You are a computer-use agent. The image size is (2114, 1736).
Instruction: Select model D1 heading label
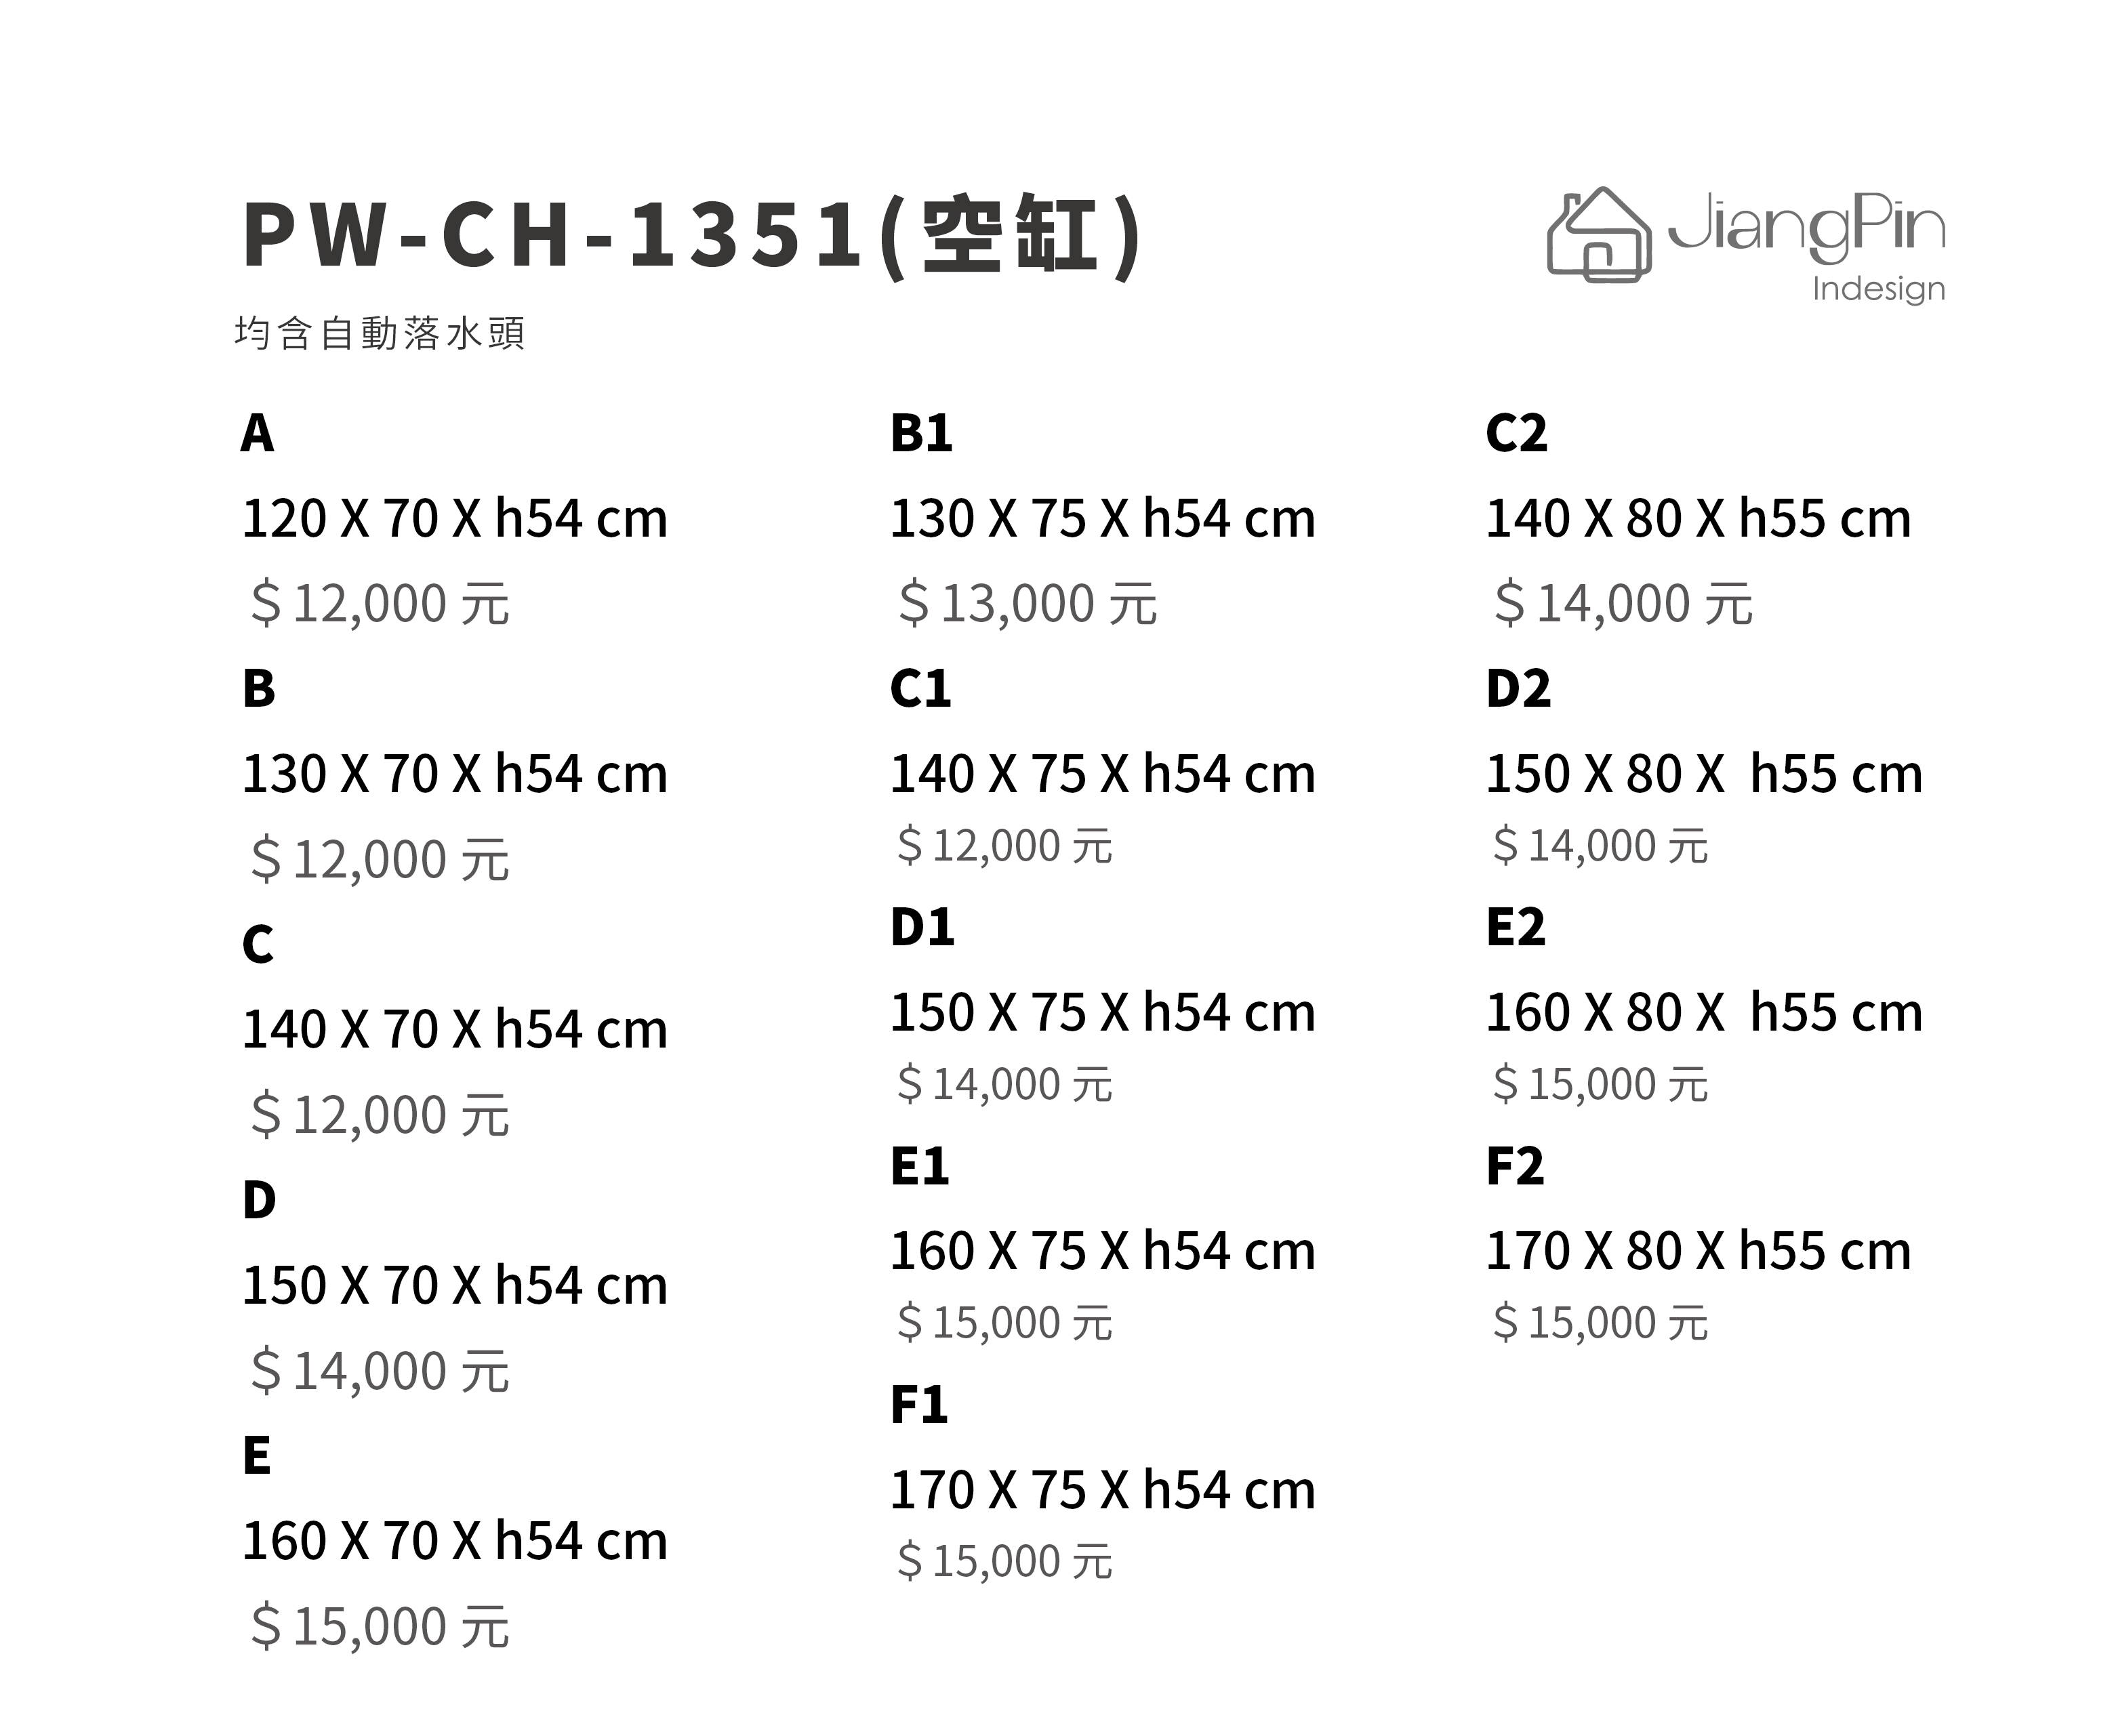pyautogui.click(x=922, y=928)
